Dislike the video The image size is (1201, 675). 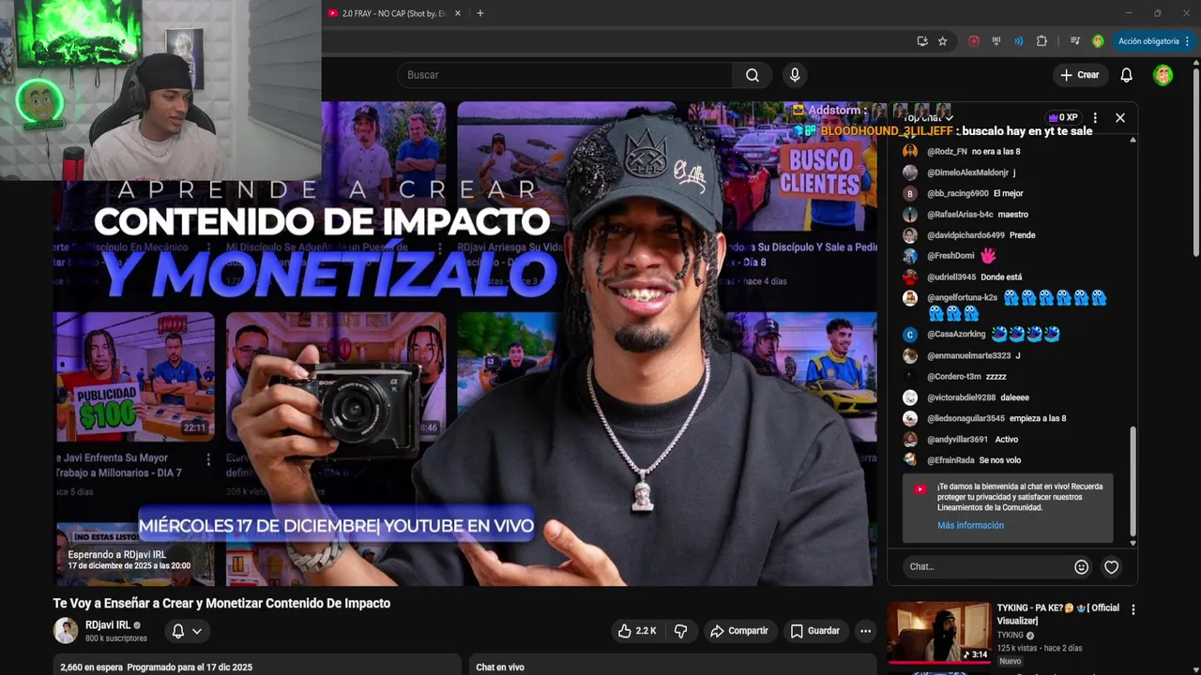click(681, 631)
